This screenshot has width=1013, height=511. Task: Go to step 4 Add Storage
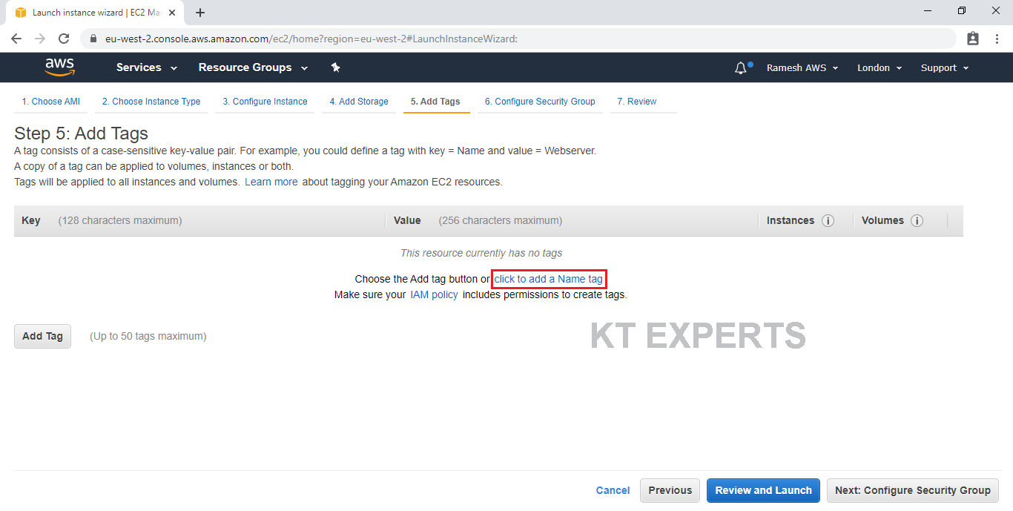pyautogui.click(x=359, y=102)
